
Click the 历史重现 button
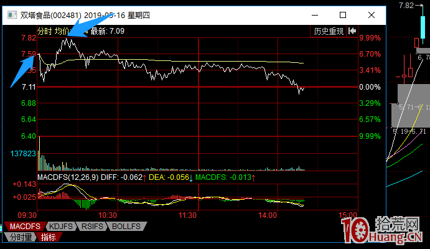click(329, 31)
